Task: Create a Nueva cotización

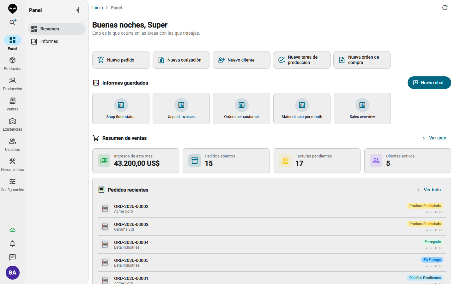Action: click(181, 60)
